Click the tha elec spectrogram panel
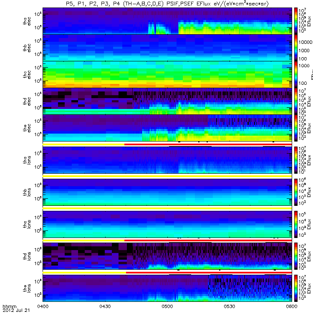The width and height of the screenshot is (313, 334). [167, 21]
